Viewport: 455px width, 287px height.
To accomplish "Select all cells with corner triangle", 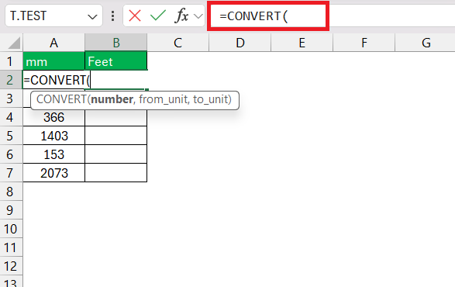I will coord(14,43).
